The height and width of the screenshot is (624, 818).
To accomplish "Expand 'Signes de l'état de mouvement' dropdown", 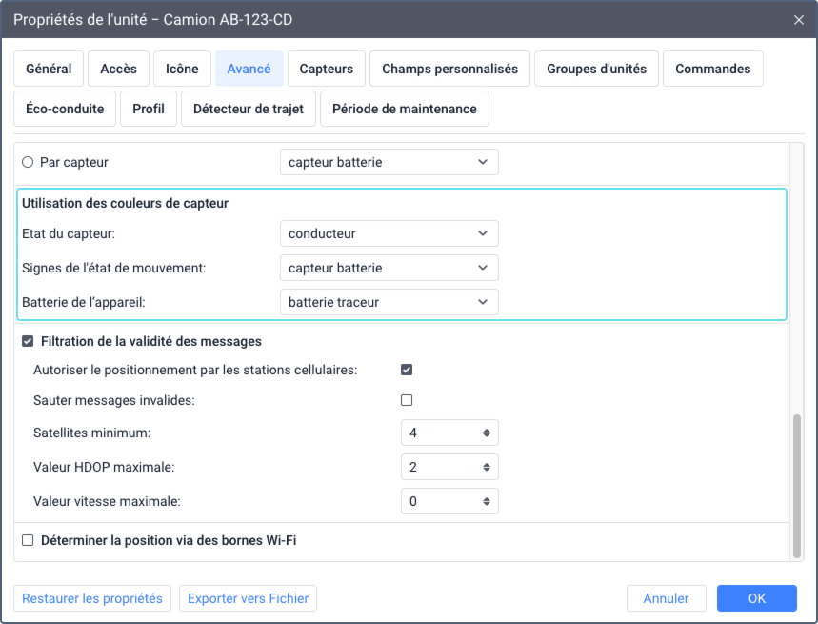I will pyautogui.click(x=389, y=268).
